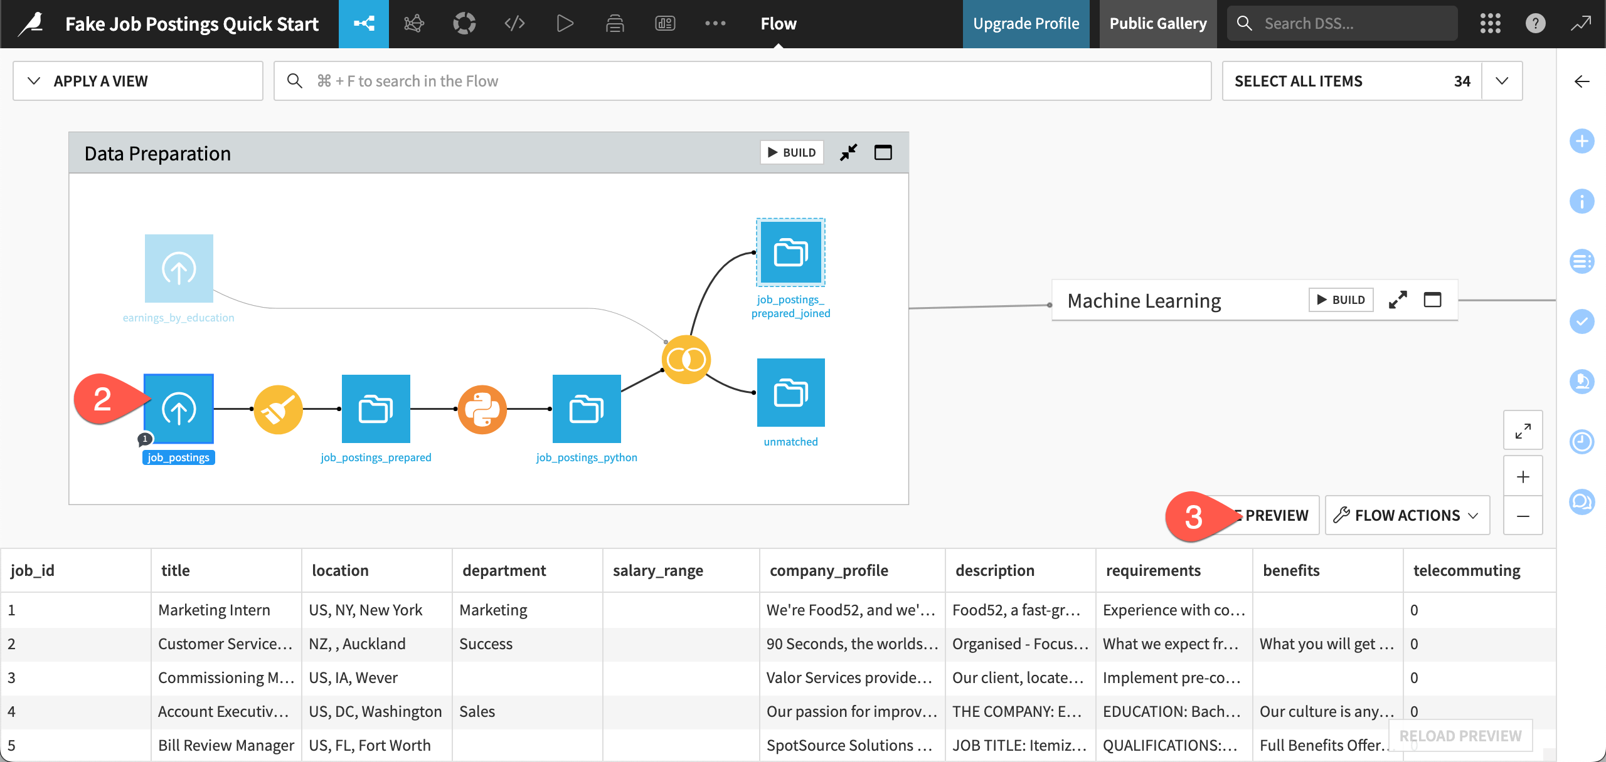Select the Prepare broom recipe icon
Image resolution: width=1606 pixels, height=762 pixels.
point(278,409)
